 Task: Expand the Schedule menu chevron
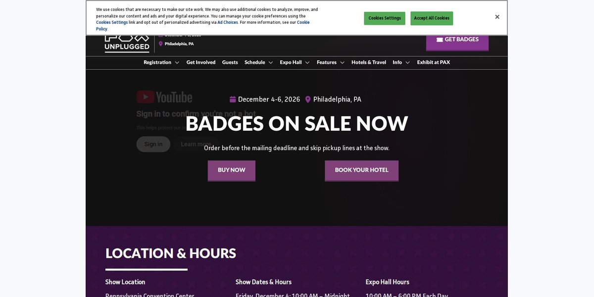click(271, 62)
